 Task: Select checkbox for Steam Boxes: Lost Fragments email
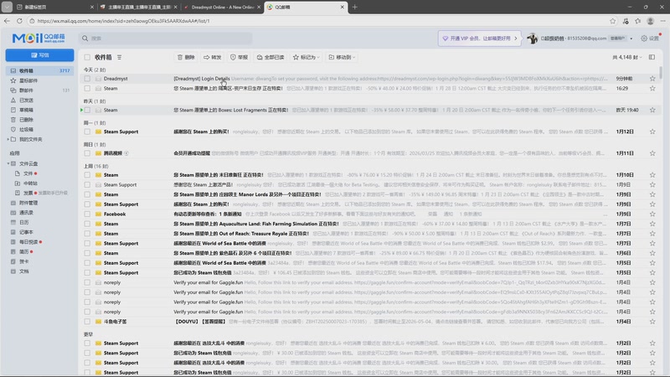pyautogui.click(x=87, y=111)
